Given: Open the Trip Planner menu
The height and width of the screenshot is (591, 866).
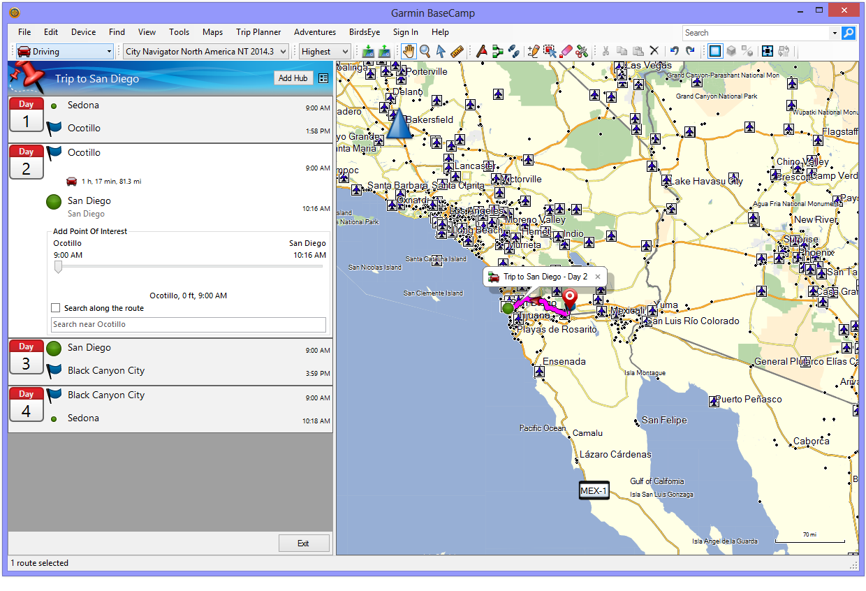Looking at the screenshot, I should click(x=258, y=32).
